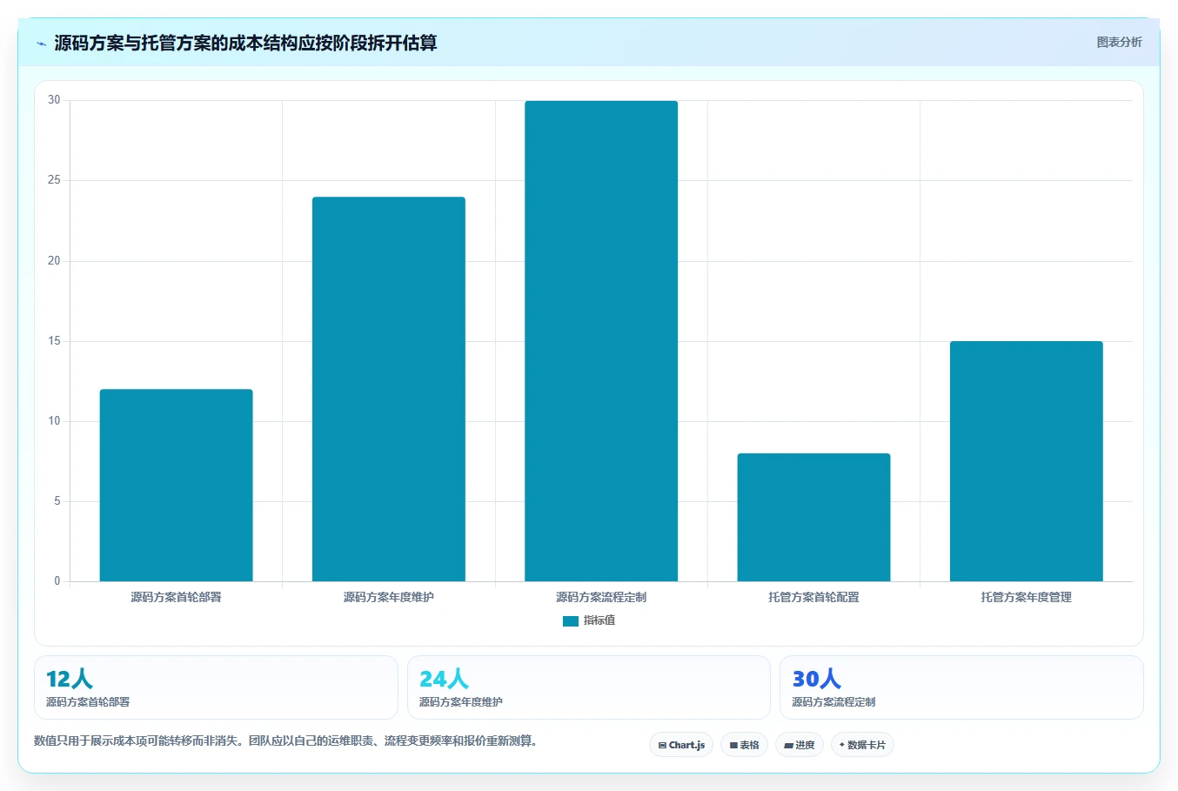
Task: Open the 24人 data card
Action: 589,687
